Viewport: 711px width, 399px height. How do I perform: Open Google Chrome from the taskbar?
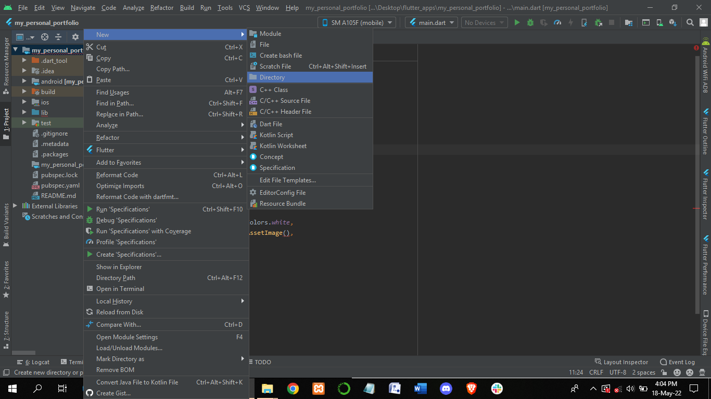point(293,388)
